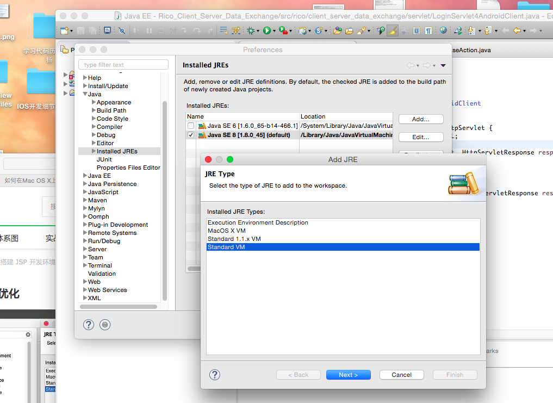Open the Preferences page view menu triangle
This screenshot has width=553, height=403.
(443, 65)
